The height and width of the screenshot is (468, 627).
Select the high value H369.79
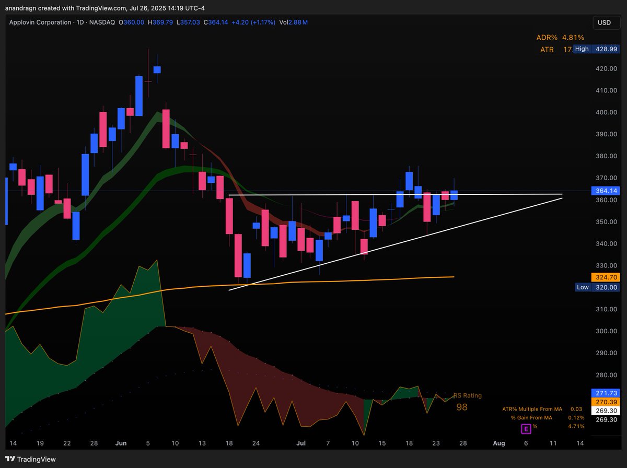tap(160, 22)
